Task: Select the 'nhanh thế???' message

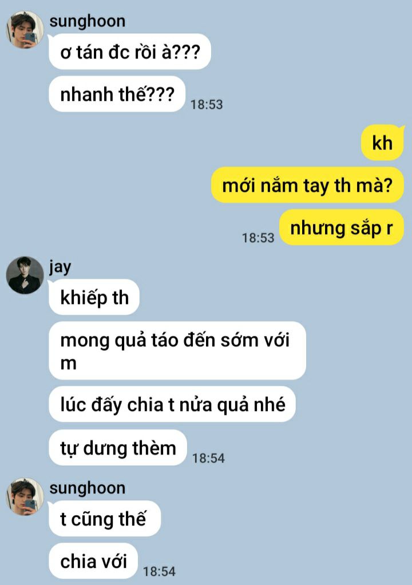Action: 117,94
